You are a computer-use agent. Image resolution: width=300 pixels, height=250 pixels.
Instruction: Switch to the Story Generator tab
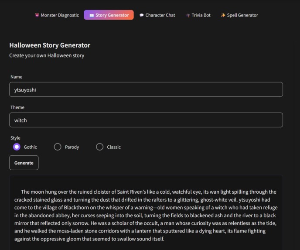tap(109, 15)
